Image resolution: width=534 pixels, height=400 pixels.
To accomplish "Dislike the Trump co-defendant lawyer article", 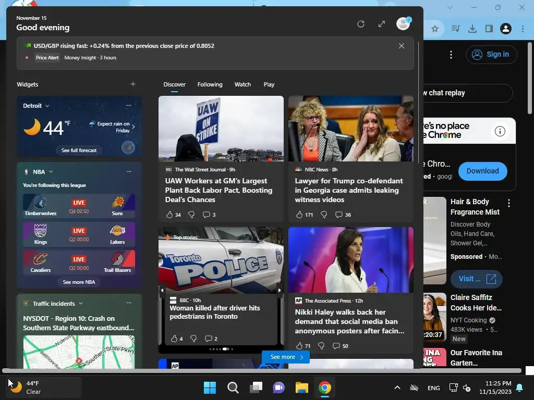I will 324,215.
